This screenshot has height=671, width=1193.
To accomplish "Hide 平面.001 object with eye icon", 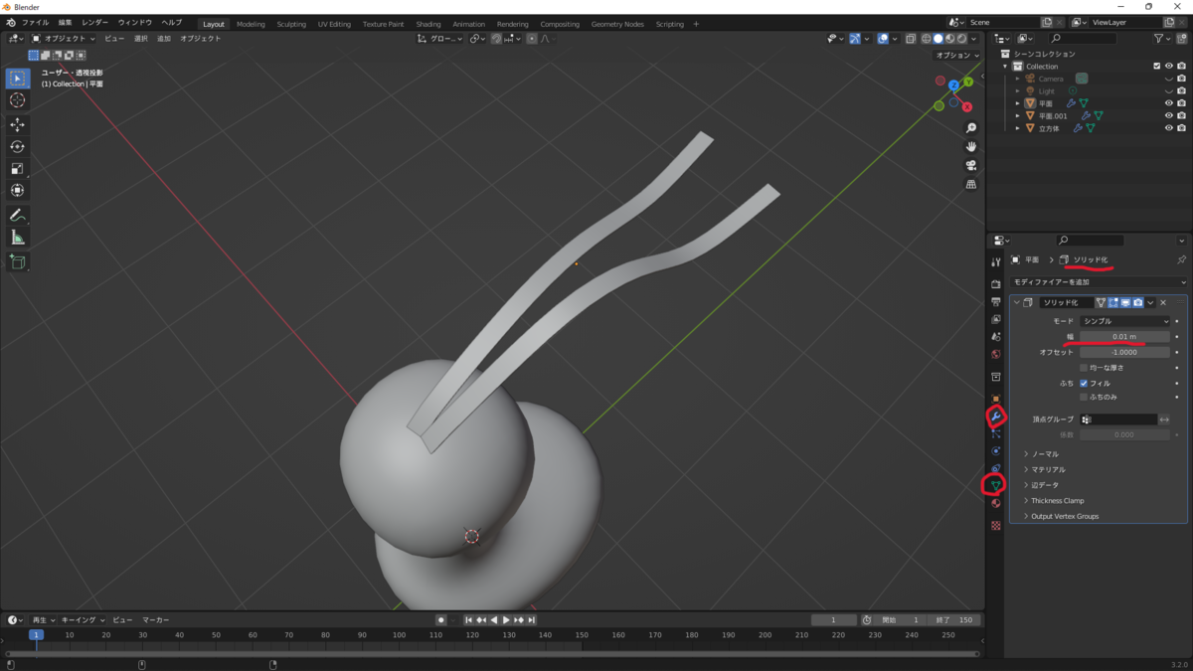I will [x=1168, y=115].
